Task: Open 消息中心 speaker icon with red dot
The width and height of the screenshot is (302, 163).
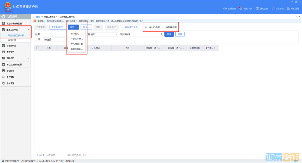Action: pos(240,9)
